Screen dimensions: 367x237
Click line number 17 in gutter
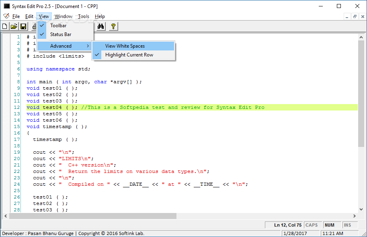(17, 139)
